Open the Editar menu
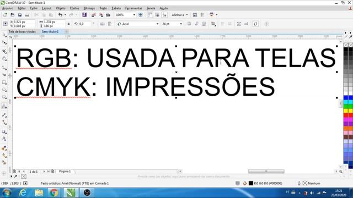 click(x=22, y=8)
